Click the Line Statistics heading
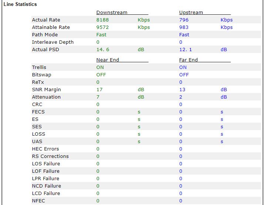The height and width of the screenshot is (205, 267). pos(20,4)
